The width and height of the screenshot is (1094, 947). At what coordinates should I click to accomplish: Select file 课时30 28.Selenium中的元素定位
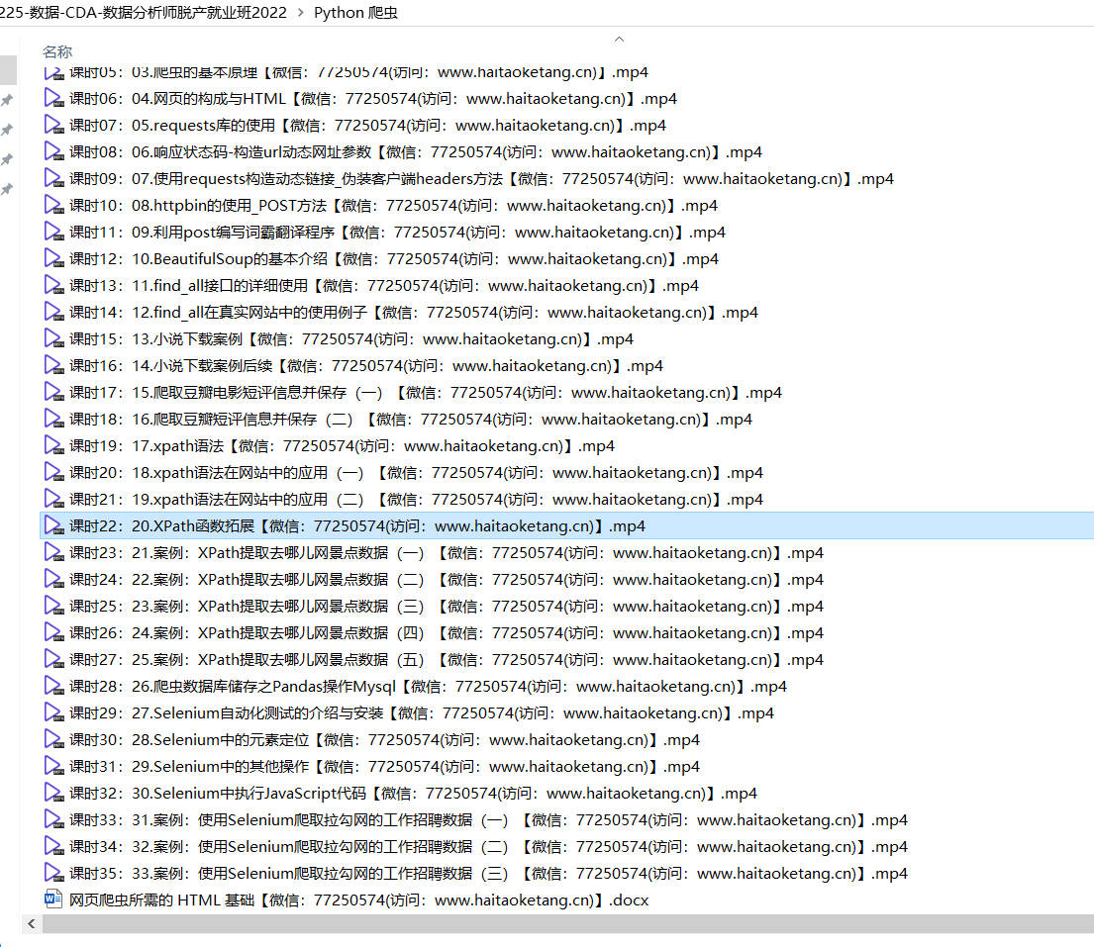coord(384,739)
